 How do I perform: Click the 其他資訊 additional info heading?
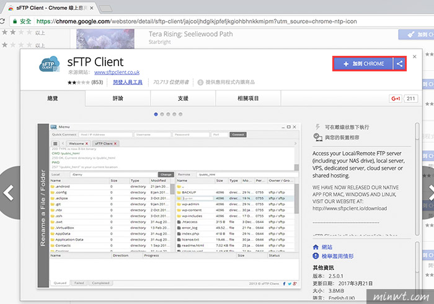[323, 268]
